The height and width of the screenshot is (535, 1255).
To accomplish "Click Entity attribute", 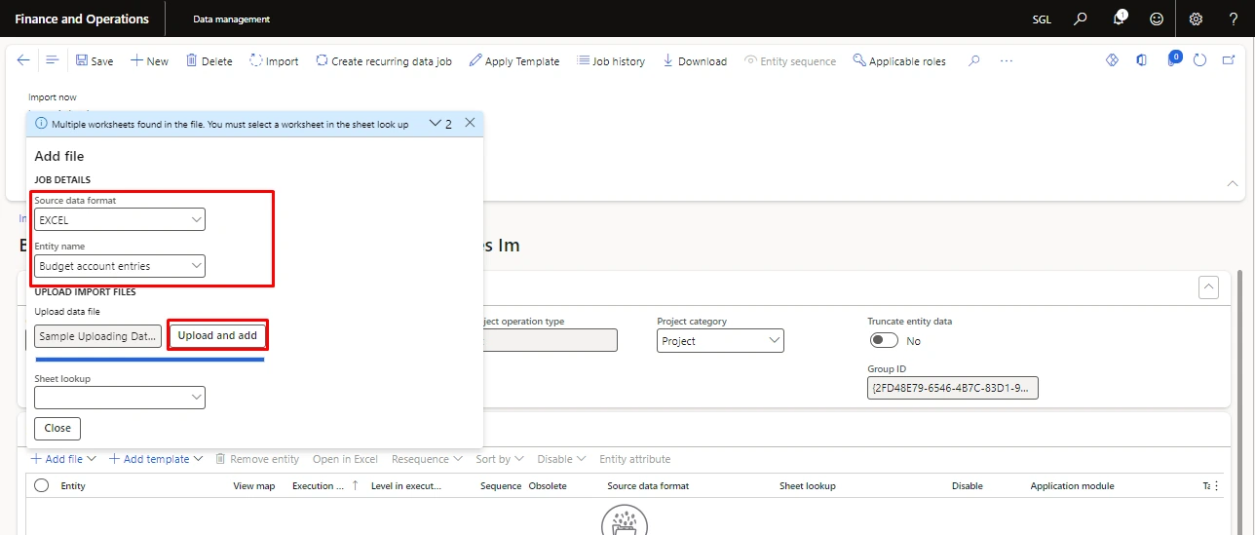I will 635,459.
